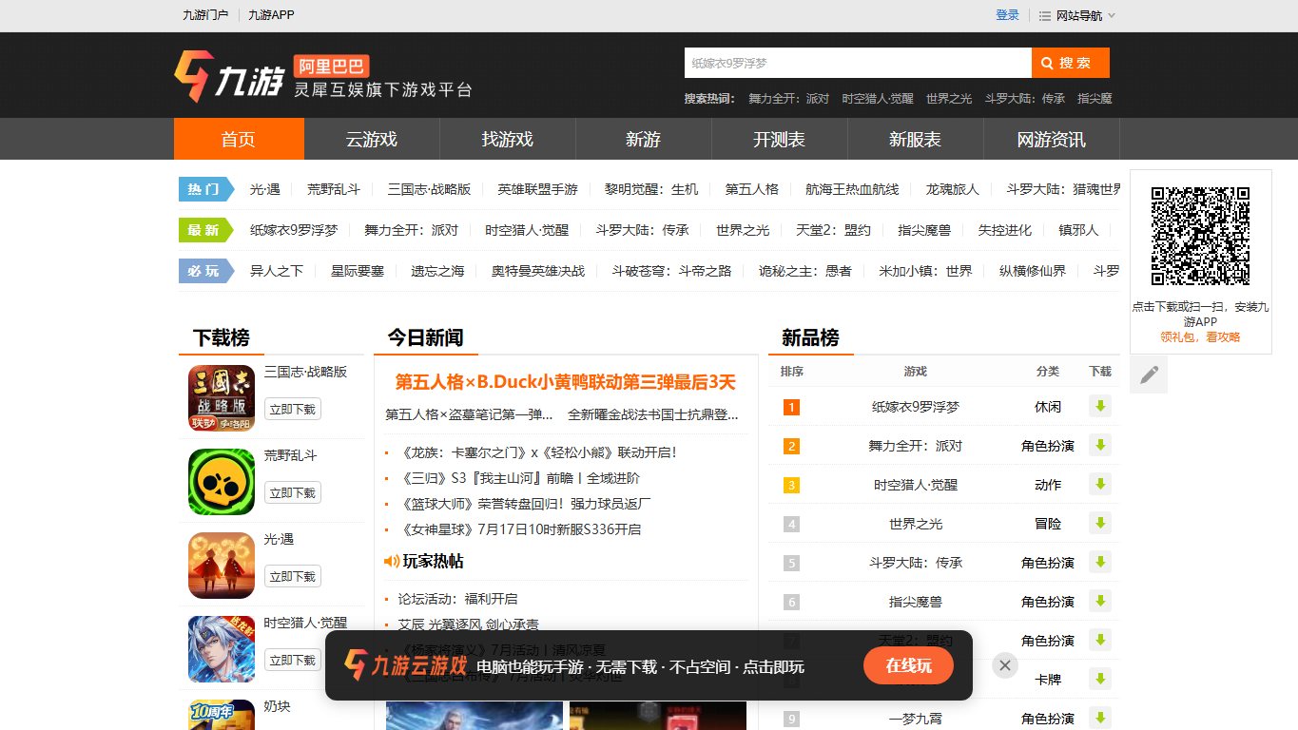Click the 玩家热帖 speaker icon
This screenshot has height=730, width=1298.
click(392, 562)
